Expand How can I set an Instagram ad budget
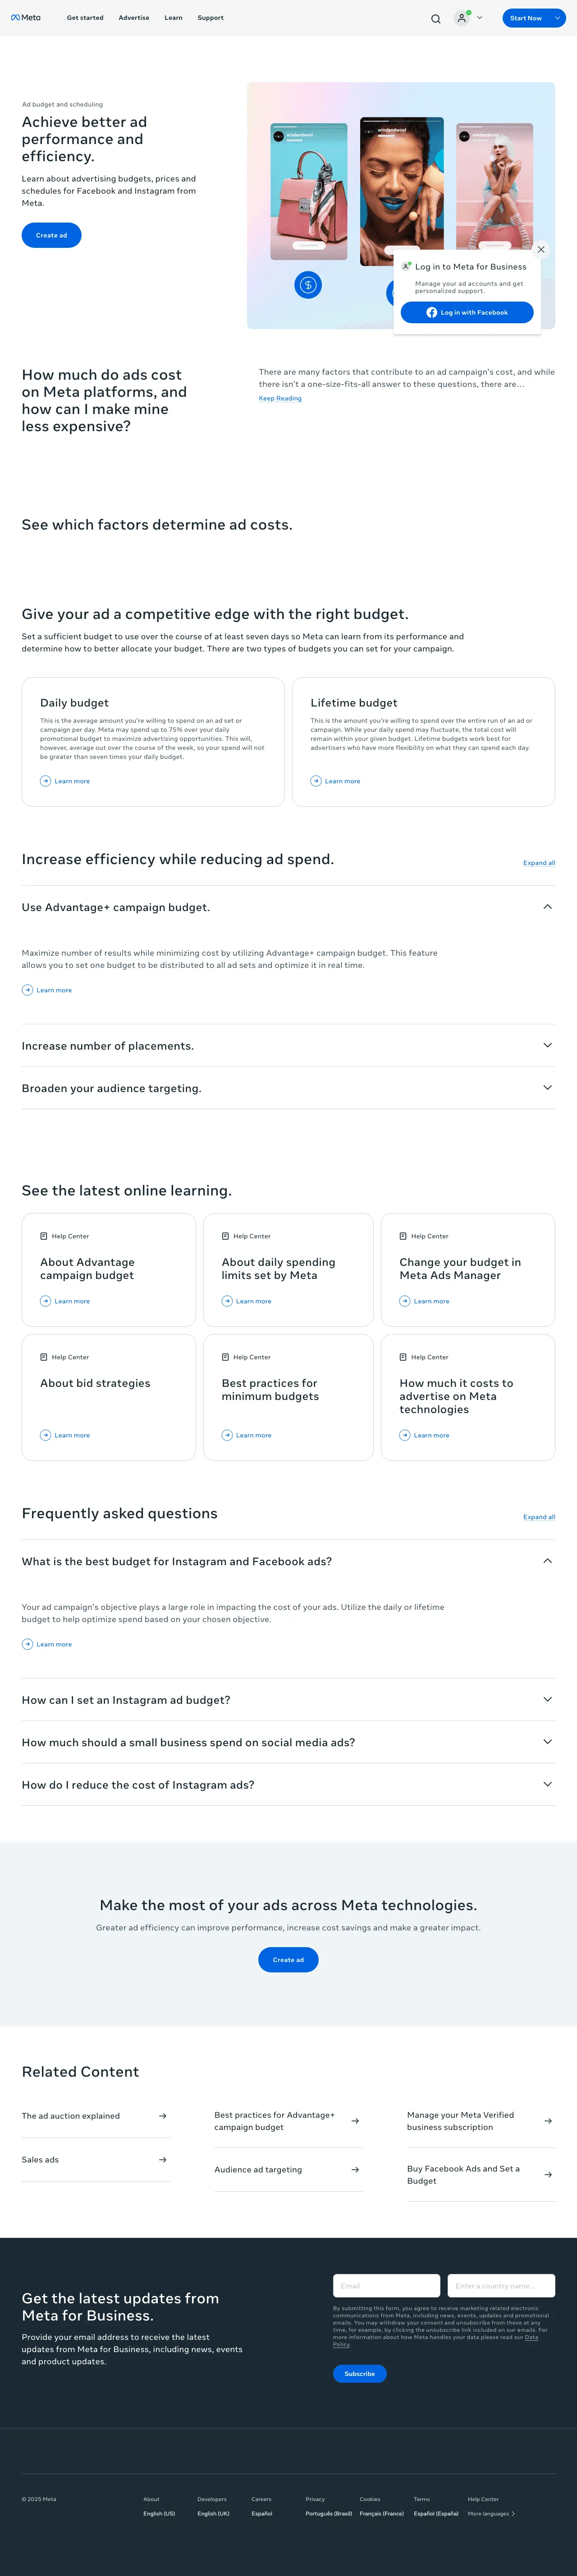The width and height of the screenshot is (577, 2576). [547, 1699]
